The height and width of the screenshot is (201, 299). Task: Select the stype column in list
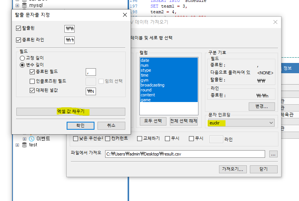(x=169, y=70)
